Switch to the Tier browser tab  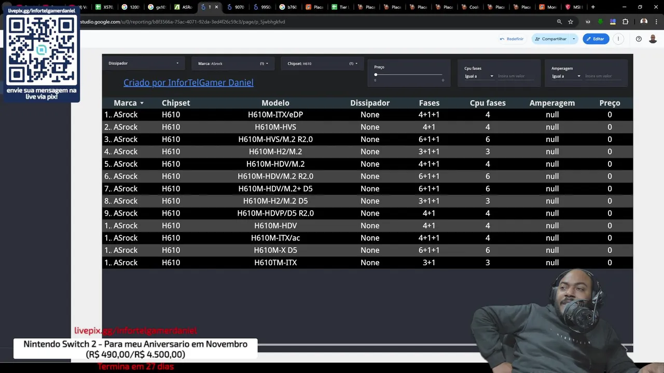(340, 7)
